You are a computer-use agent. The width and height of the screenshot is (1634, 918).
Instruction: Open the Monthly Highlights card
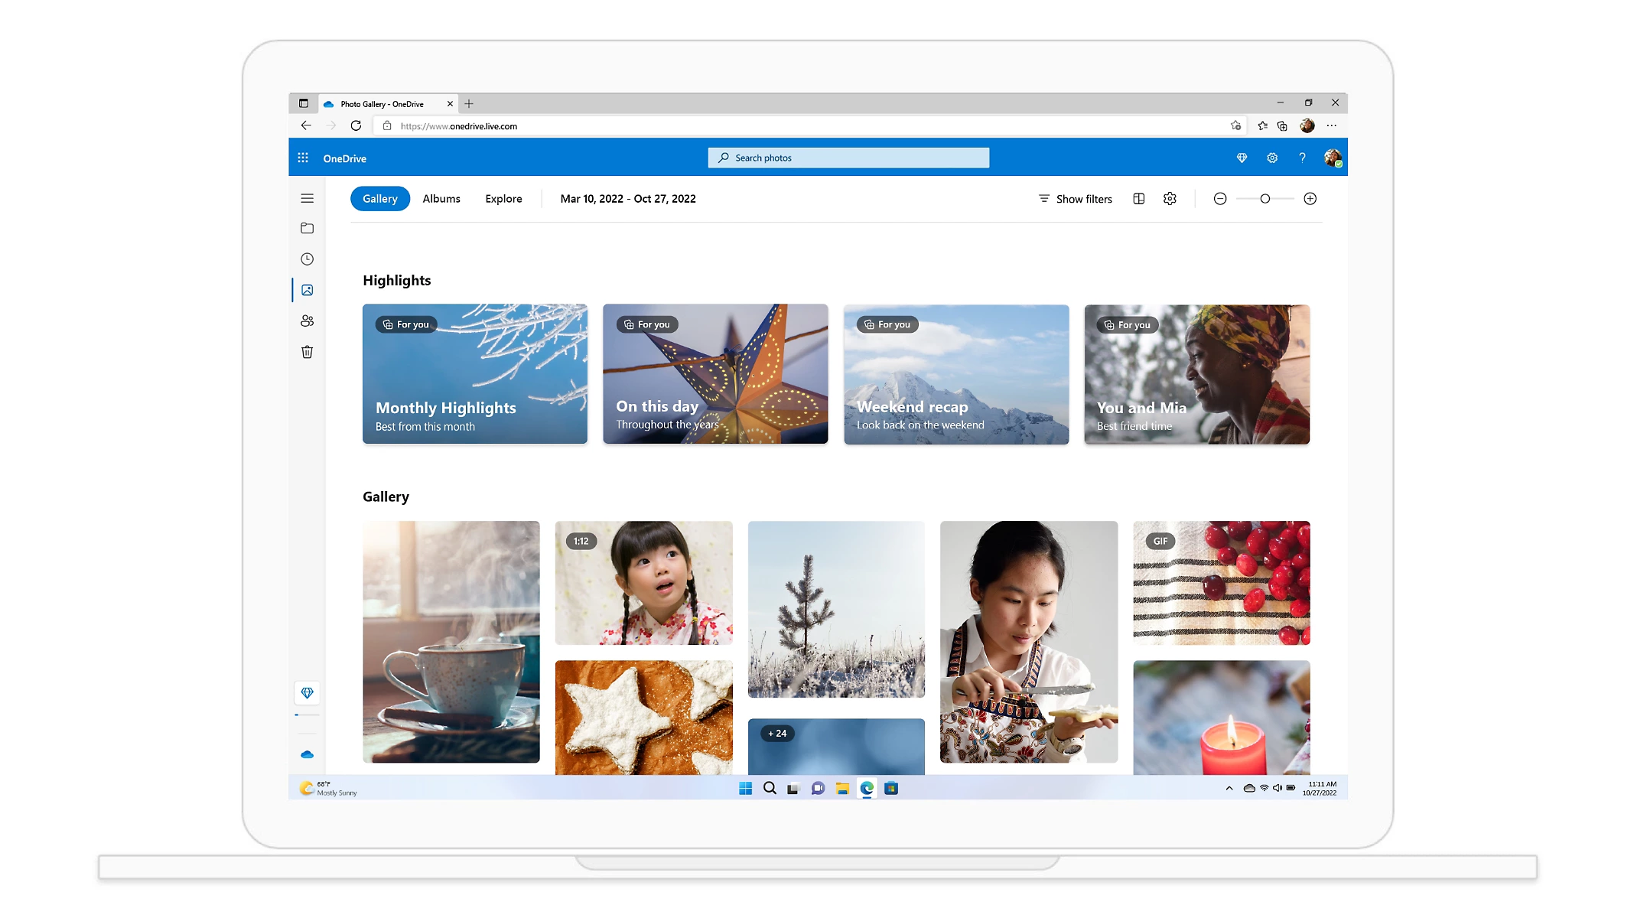pyautogui.click(x=475, y=374)
